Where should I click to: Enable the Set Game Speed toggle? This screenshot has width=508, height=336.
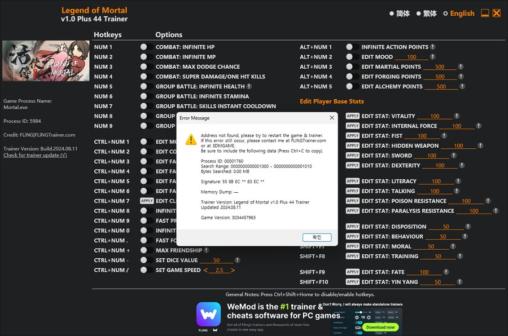pos(146,270)
